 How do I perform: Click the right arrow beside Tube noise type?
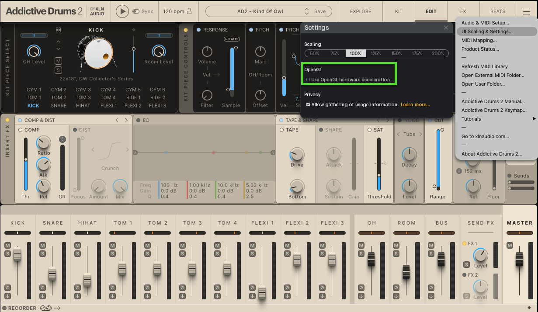point(420,134)
